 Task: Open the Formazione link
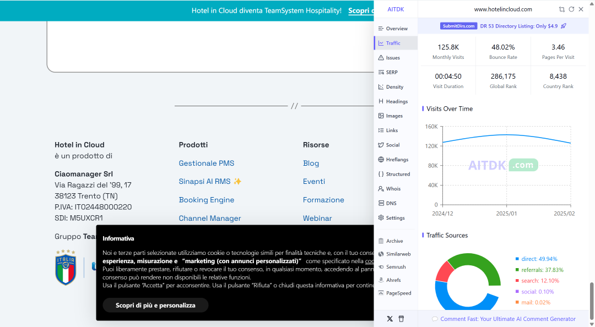[323, 200]
